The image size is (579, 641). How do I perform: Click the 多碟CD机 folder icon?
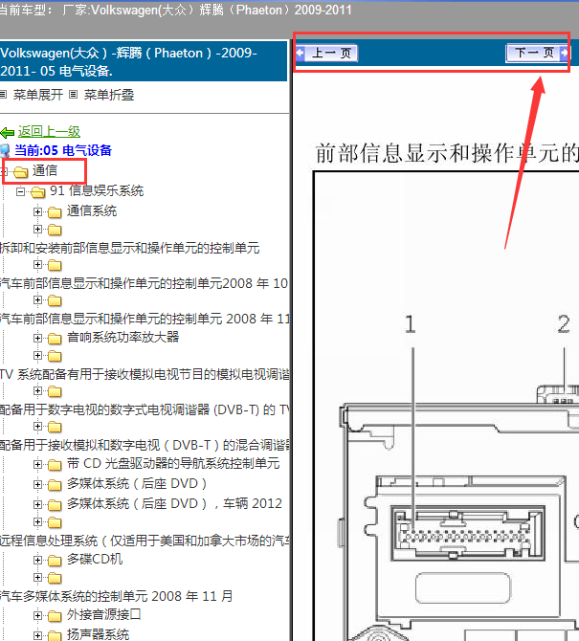pos(55,561)
